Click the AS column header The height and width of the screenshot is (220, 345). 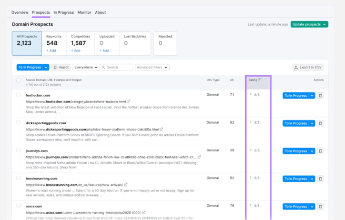(232, 80)
